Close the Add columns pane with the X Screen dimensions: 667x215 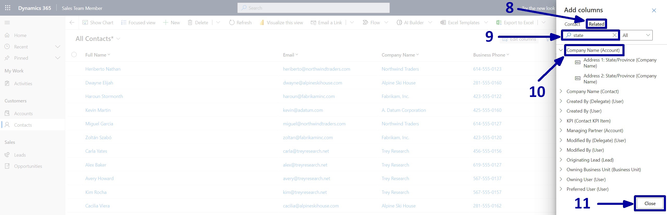pyautogui.click(x=654, y=10)
